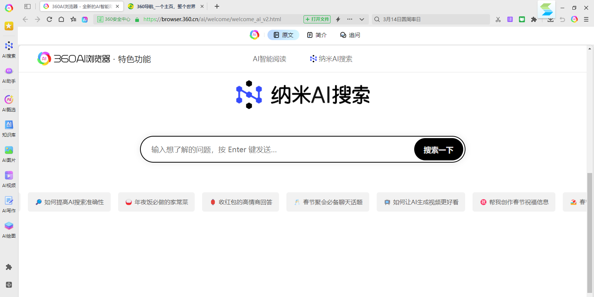Toggle the sidebar panel icon in tab bar
This screenshot has height=297, width=594.
[x=27, y=6]
